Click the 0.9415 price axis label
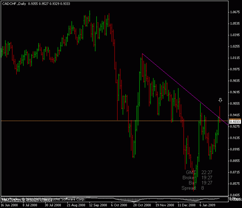Screen dimensions: 242x208 tap(235, 115)
